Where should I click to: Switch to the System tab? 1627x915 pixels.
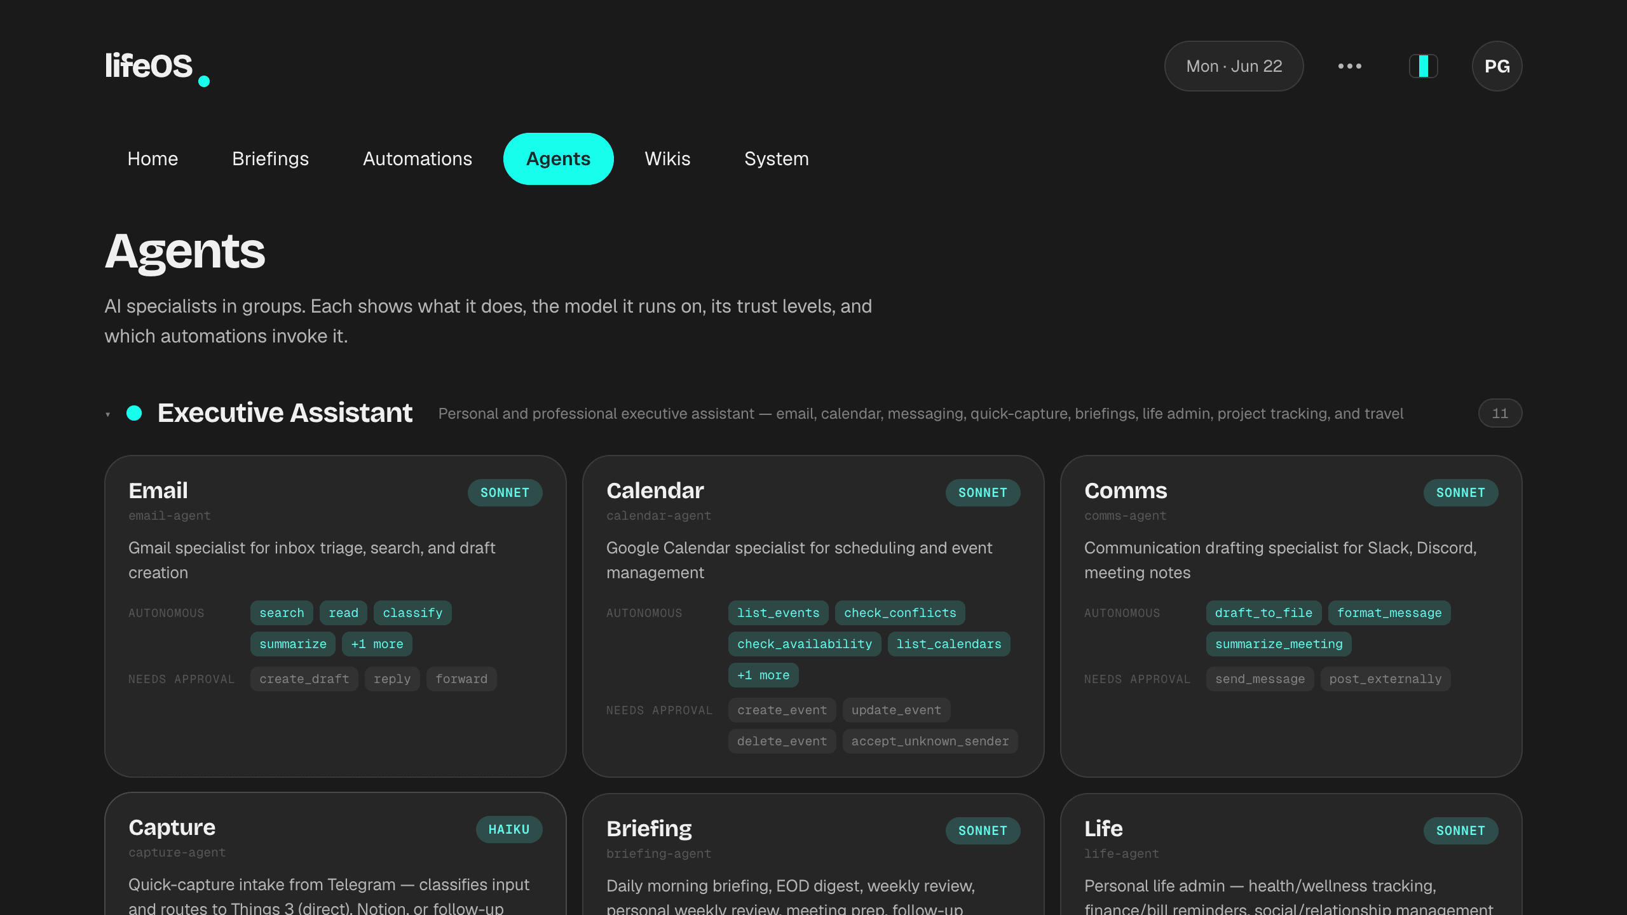[x=777, y=159]
